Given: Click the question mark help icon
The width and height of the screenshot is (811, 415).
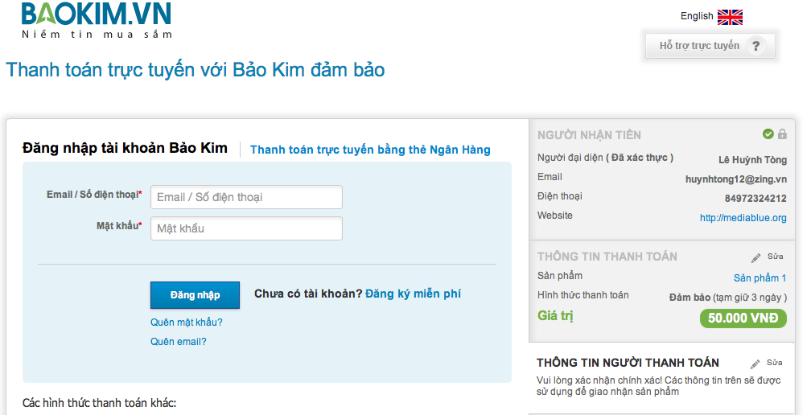Looking at the screenshot, I should (x=755, y=47).
